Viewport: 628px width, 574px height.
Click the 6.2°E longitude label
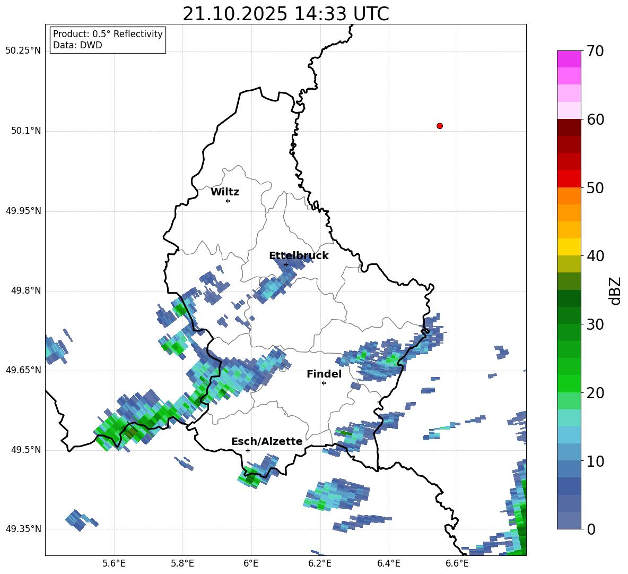(x=320, y=563)
